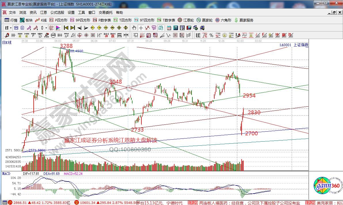Image resolution: width=343 pixels, height=205 pixels.
Task: Toggle the flag marker display button
Action: [x=58, y=28]
